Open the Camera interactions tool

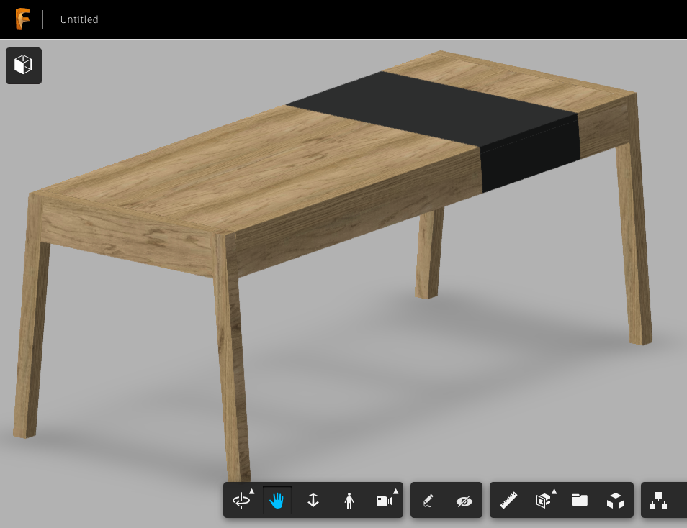point(385,501)
